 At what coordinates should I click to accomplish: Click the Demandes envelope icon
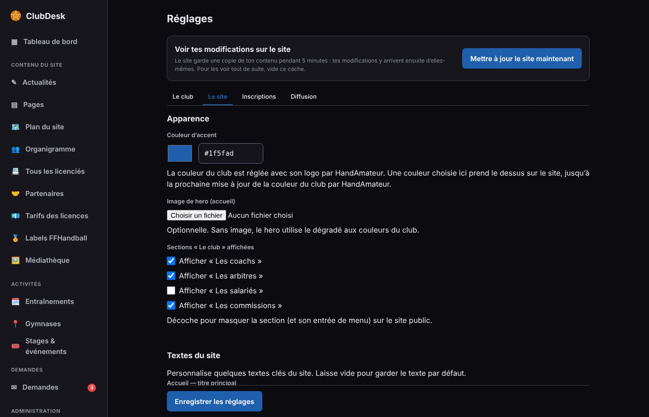pos(14,387)
